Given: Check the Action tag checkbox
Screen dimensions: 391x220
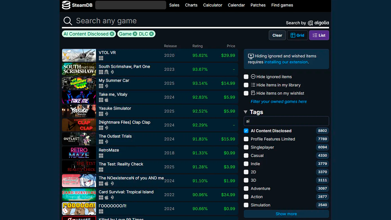Looking at the screenshot, I should (x=246, y=197).
